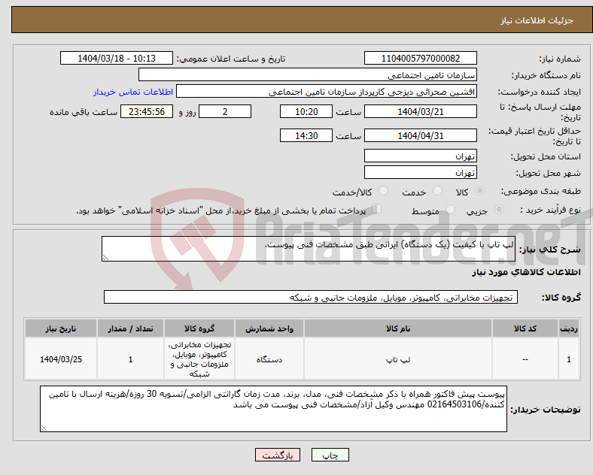Click the جزئیات اطلاعات نیاز header title
The height and width of the screenshot is (475, 593).
[x=537, y=20]
